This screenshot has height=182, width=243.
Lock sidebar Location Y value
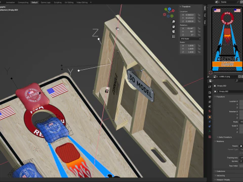[x=199, y=18]
